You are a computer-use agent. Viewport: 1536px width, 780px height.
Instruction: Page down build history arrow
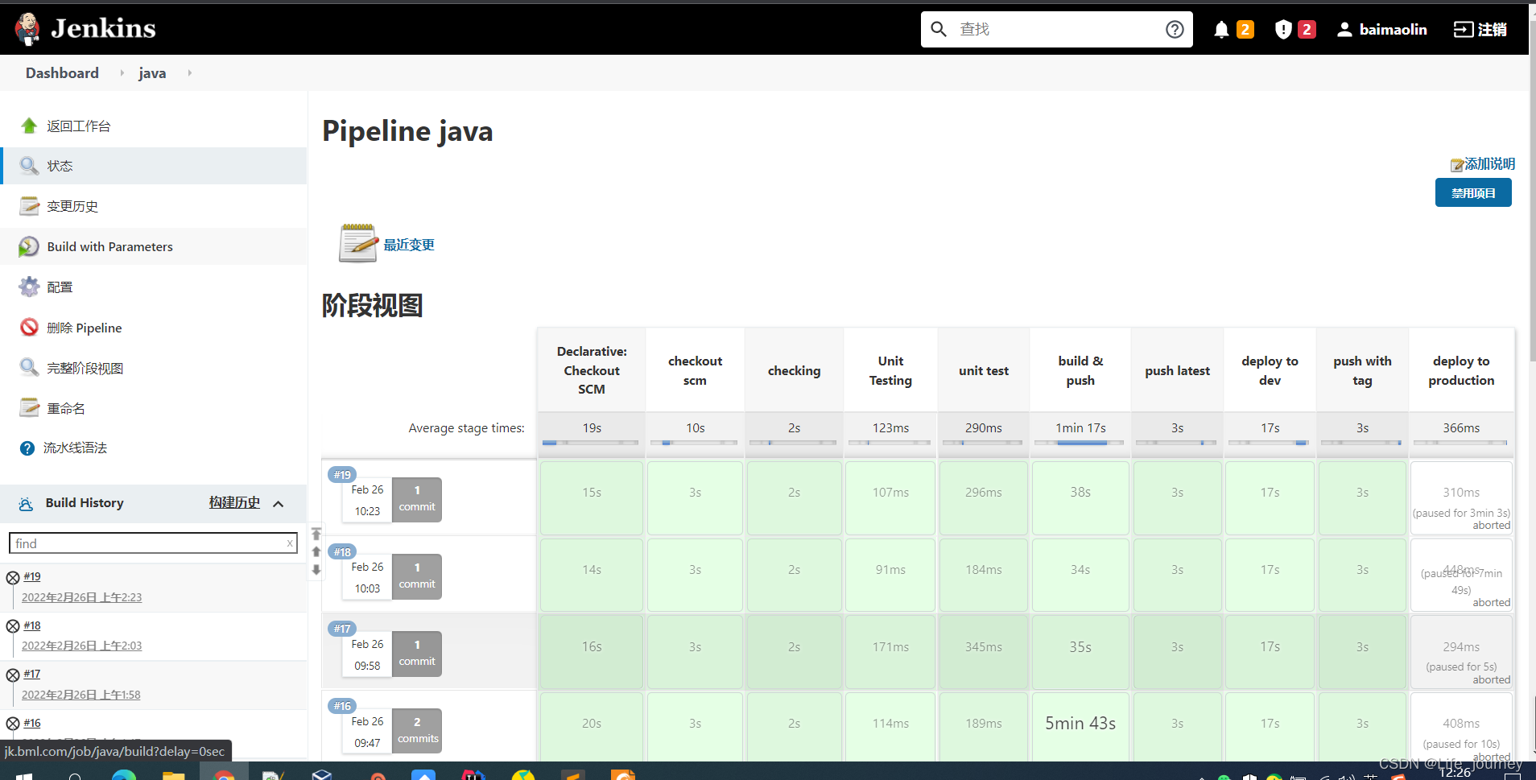coord(316,570)
